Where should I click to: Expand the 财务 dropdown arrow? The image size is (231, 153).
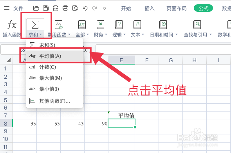coord(106,35)
